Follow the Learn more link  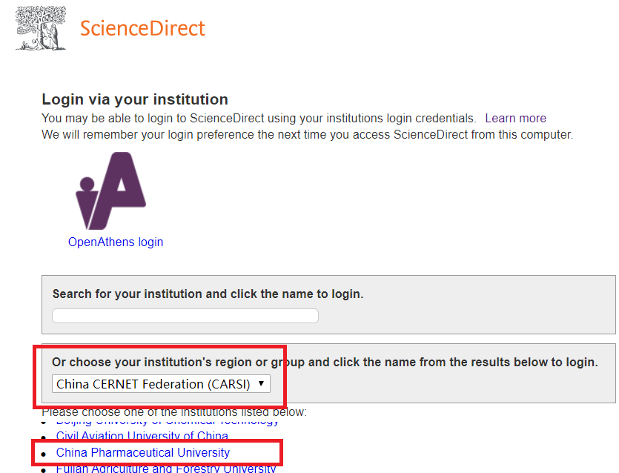click(x=515, y=118)
